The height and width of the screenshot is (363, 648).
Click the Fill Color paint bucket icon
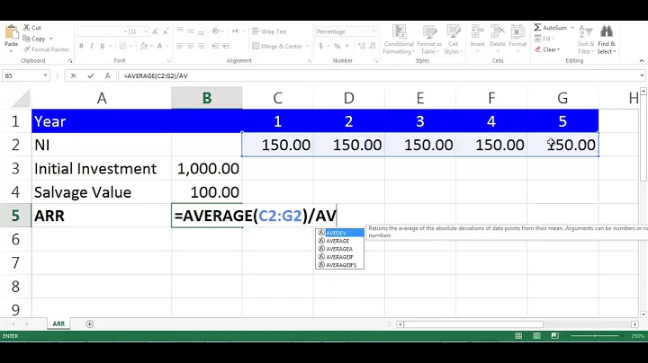pos(144,46)
